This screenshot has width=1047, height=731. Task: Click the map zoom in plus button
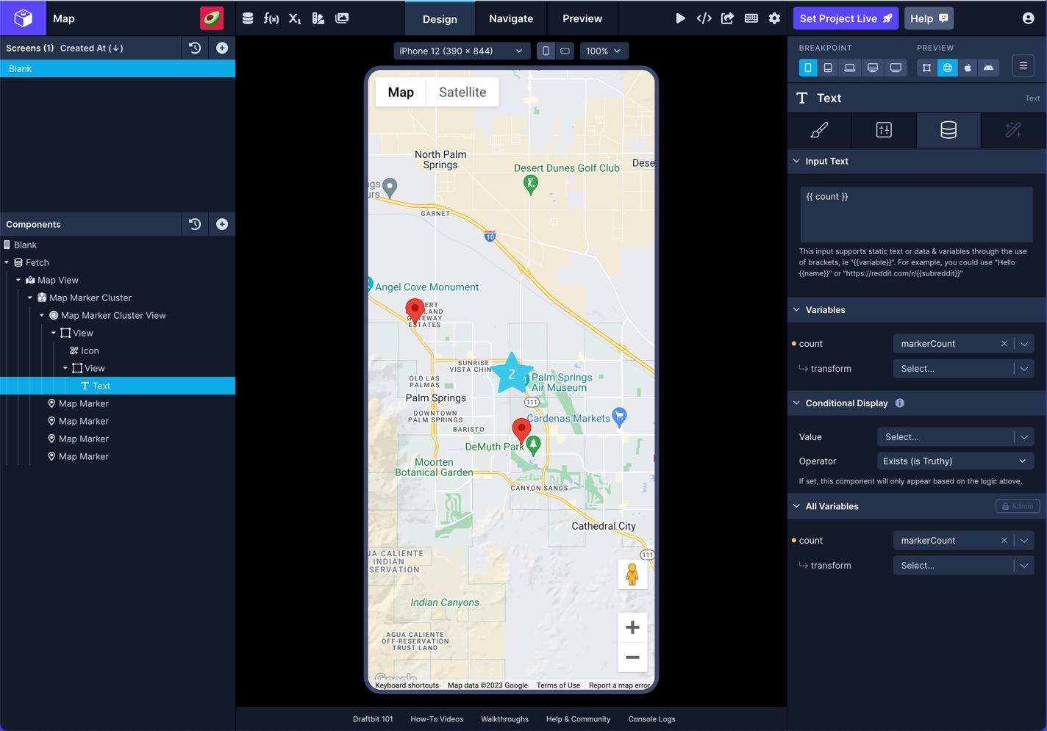632,627
